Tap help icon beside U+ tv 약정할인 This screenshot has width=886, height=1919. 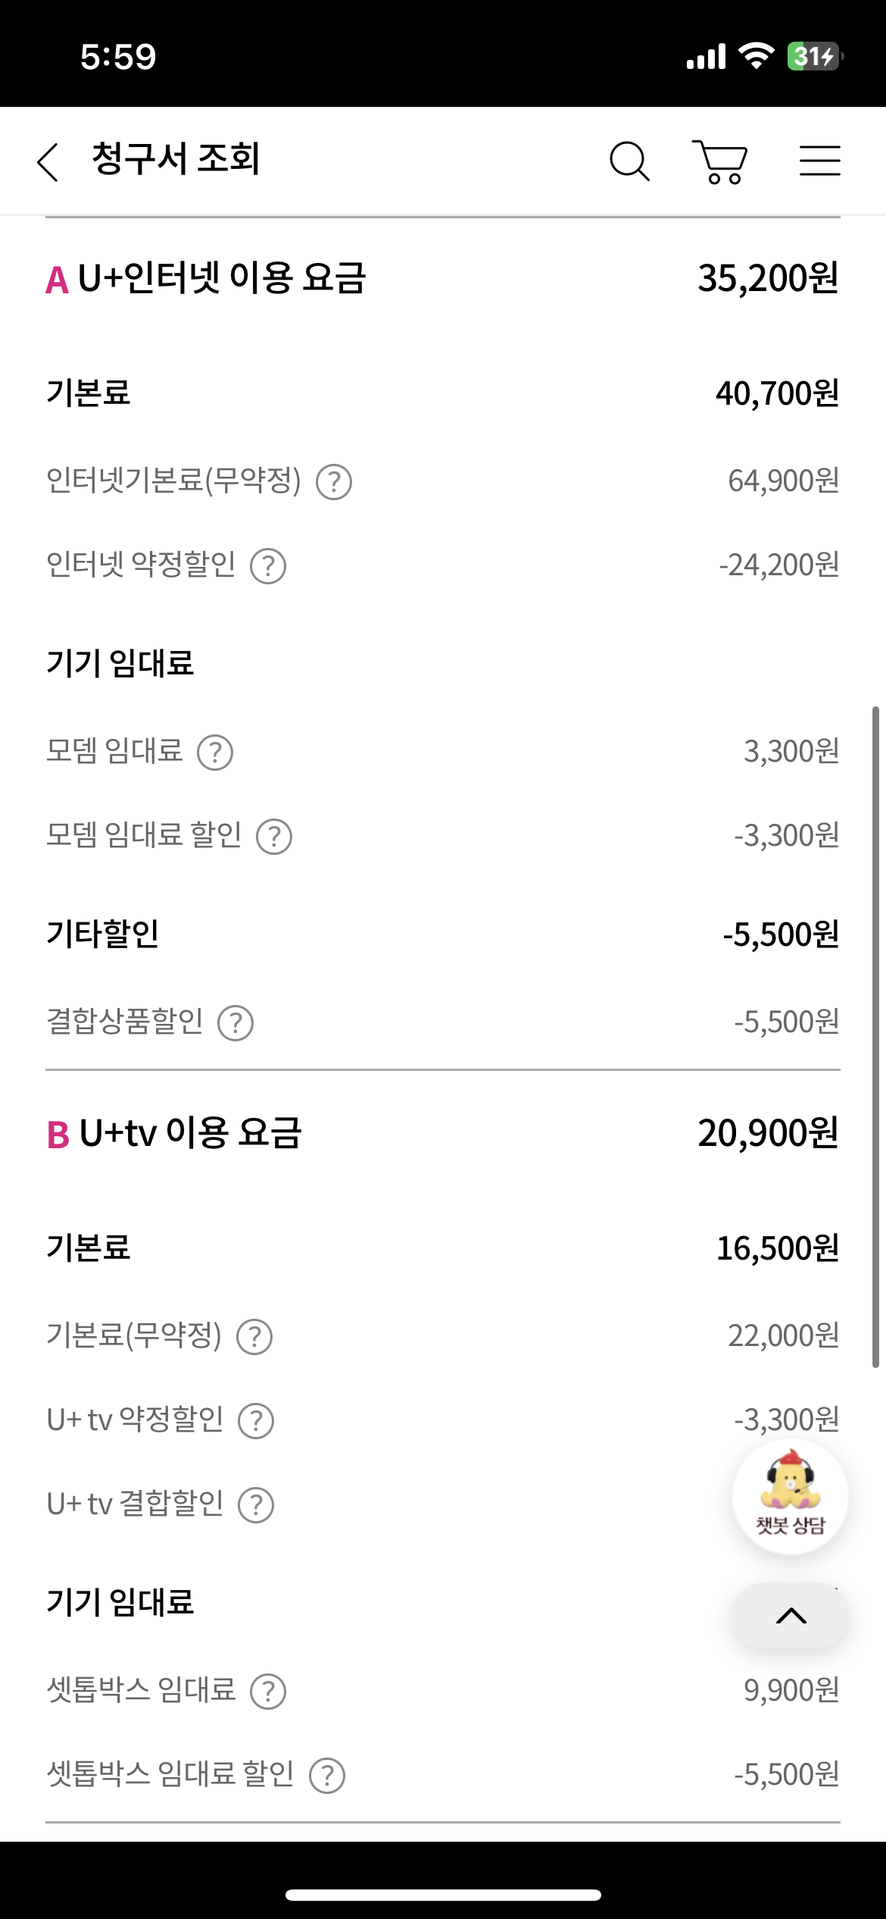[256, 1421]
